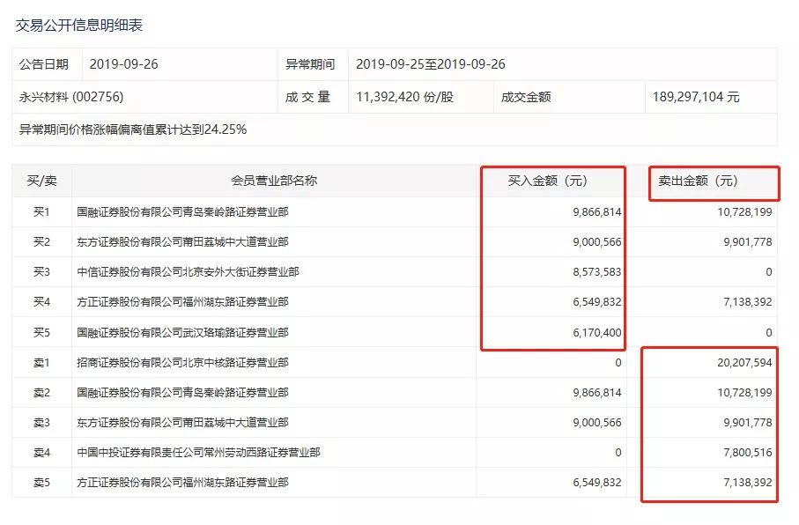This screenshot has width=799, height=525.
Task: Select stock name 永兴材料 (002756)
Action: coord(71,97)
